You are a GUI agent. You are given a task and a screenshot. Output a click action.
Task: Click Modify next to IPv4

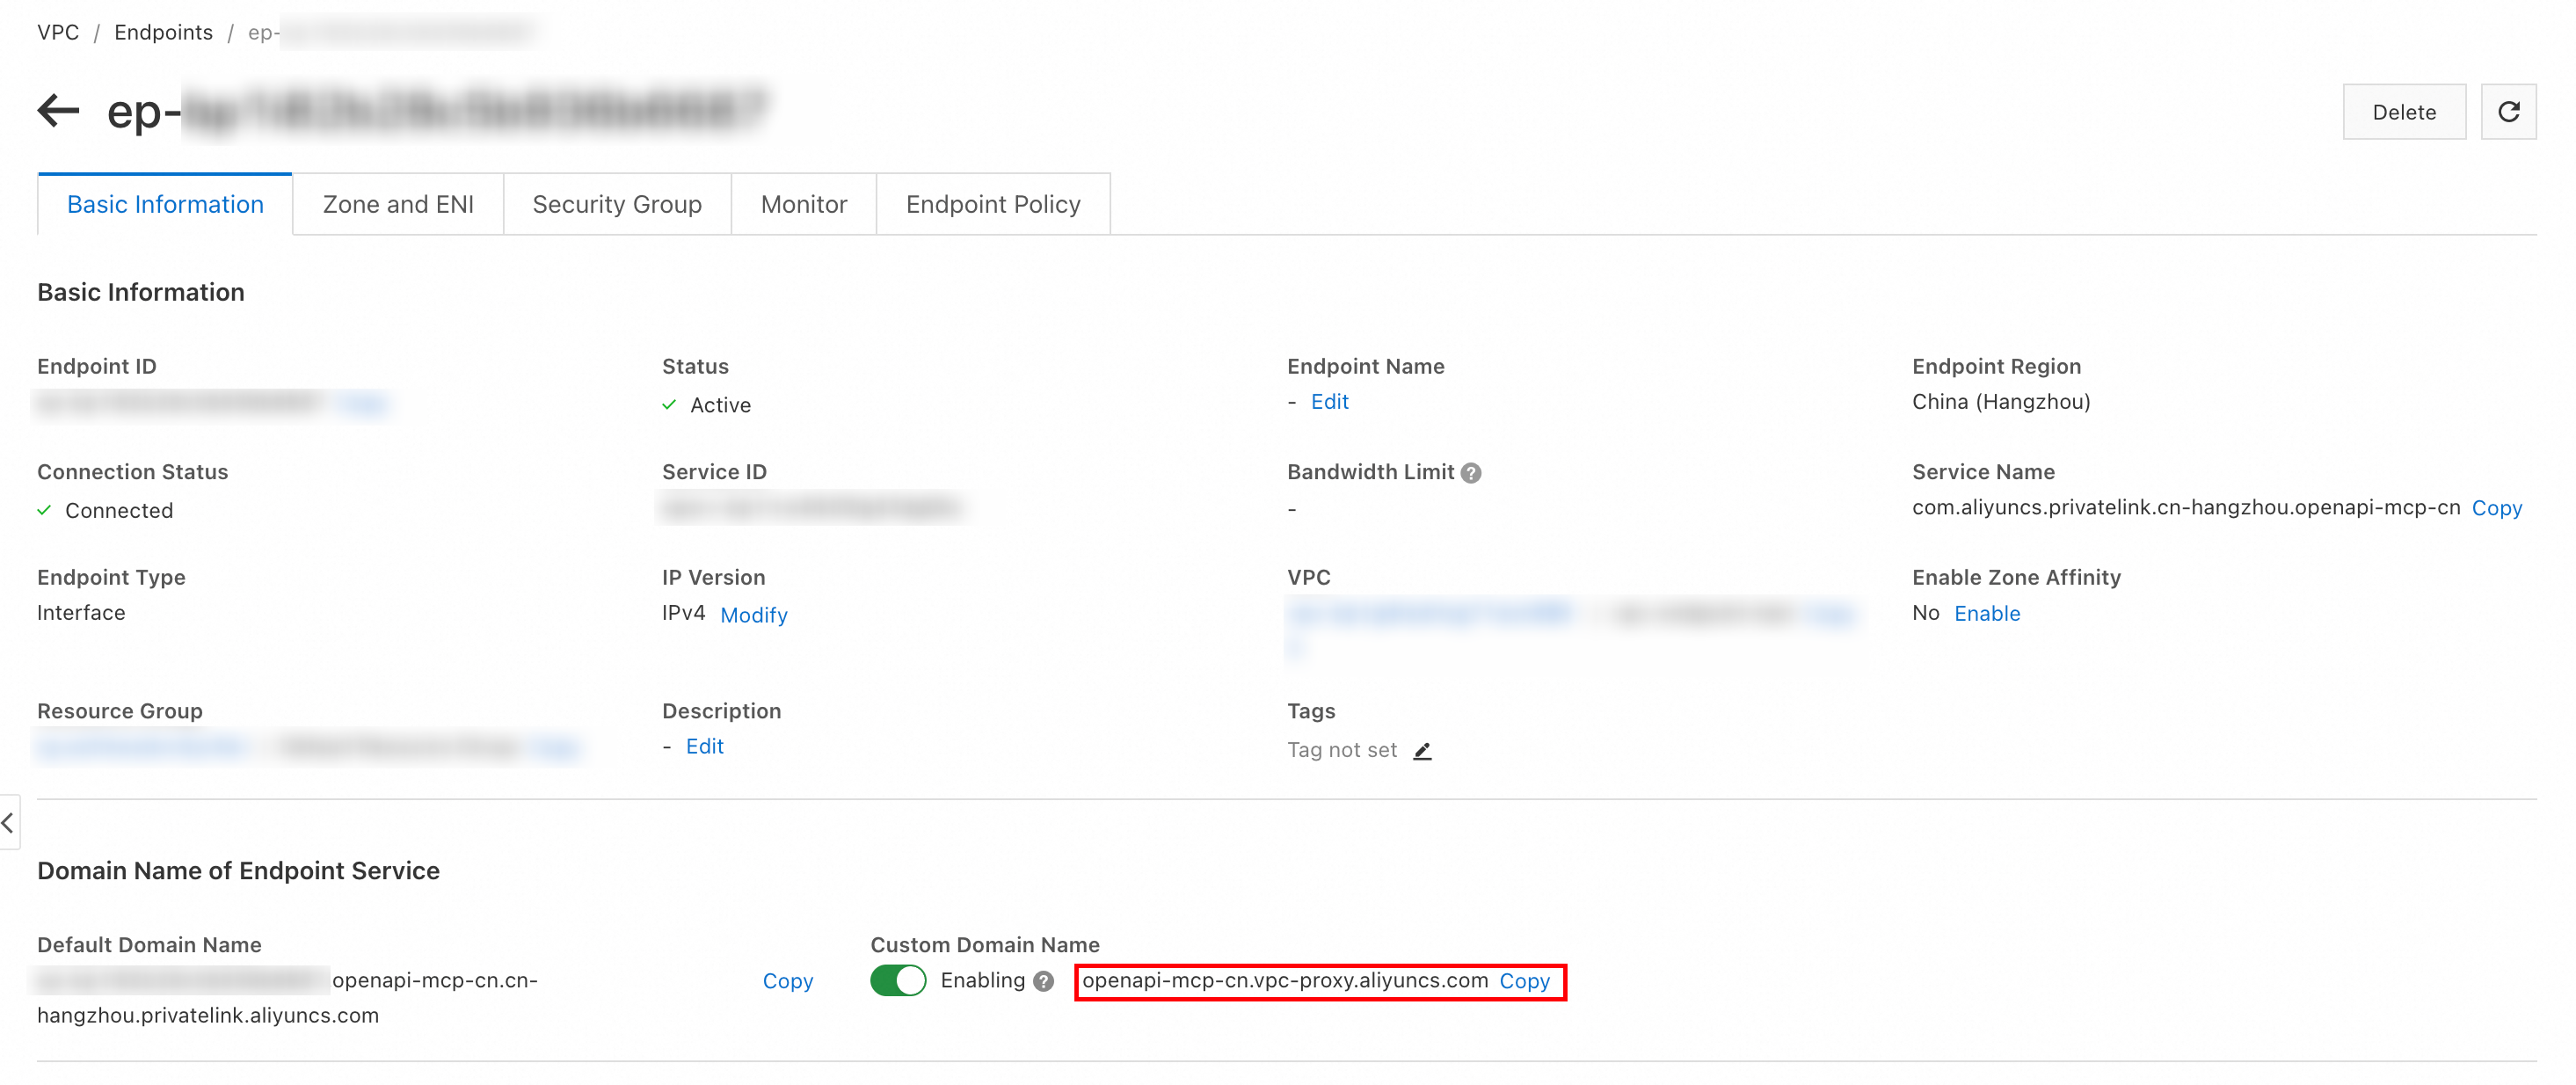753,615
